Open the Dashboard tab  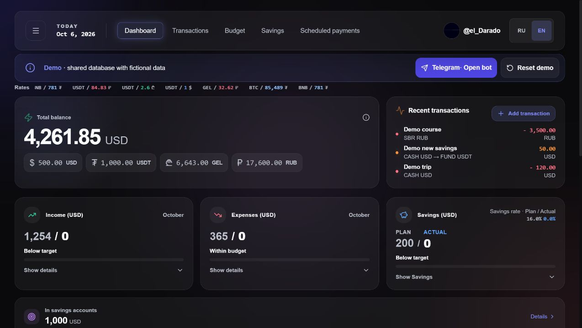[x=140, y=31]
